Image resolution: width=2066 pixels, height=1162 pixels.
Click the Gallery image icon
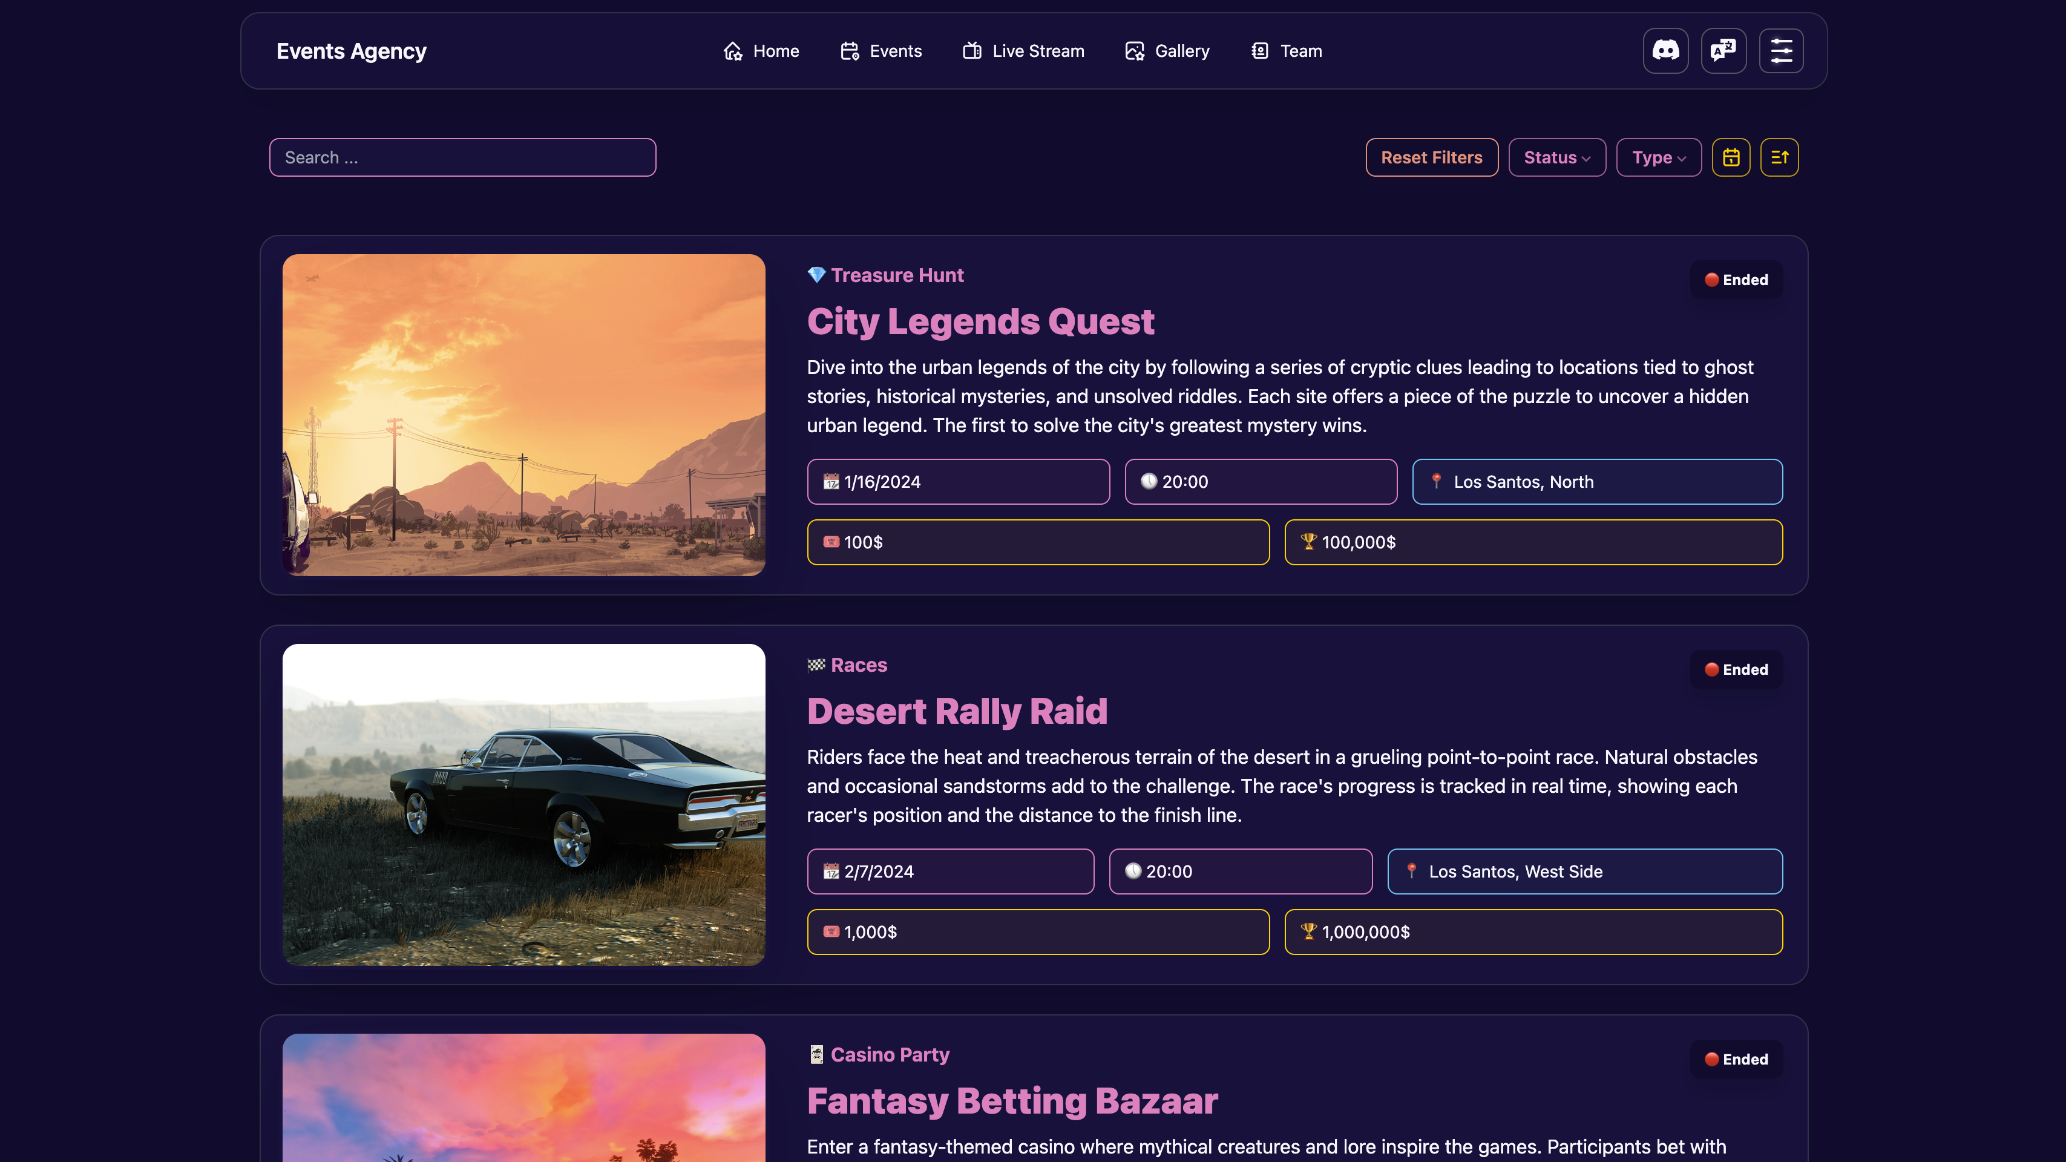pos(1134,51)
